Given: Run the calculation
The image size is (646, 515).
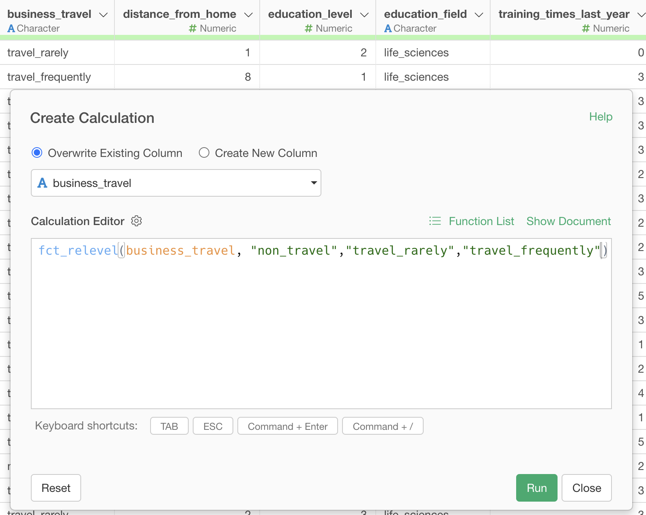Looking at the screenshot, I should pyautogui.click(x=536, y=488).
